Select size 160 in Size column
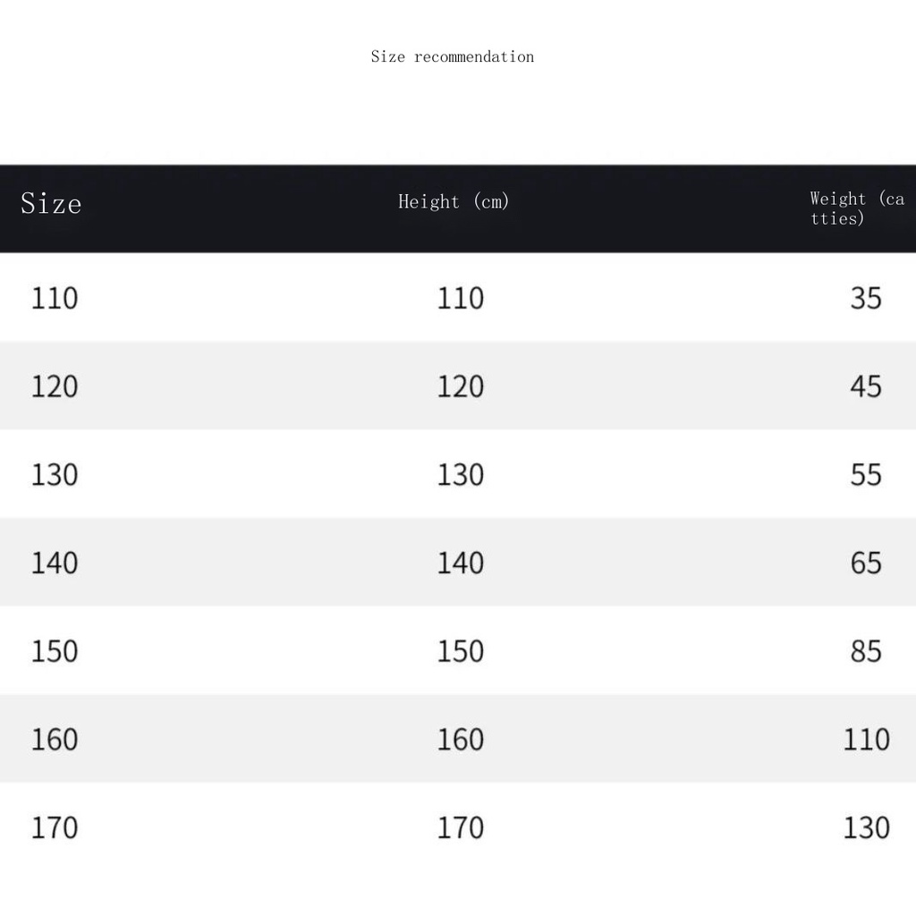 [55, 739]
